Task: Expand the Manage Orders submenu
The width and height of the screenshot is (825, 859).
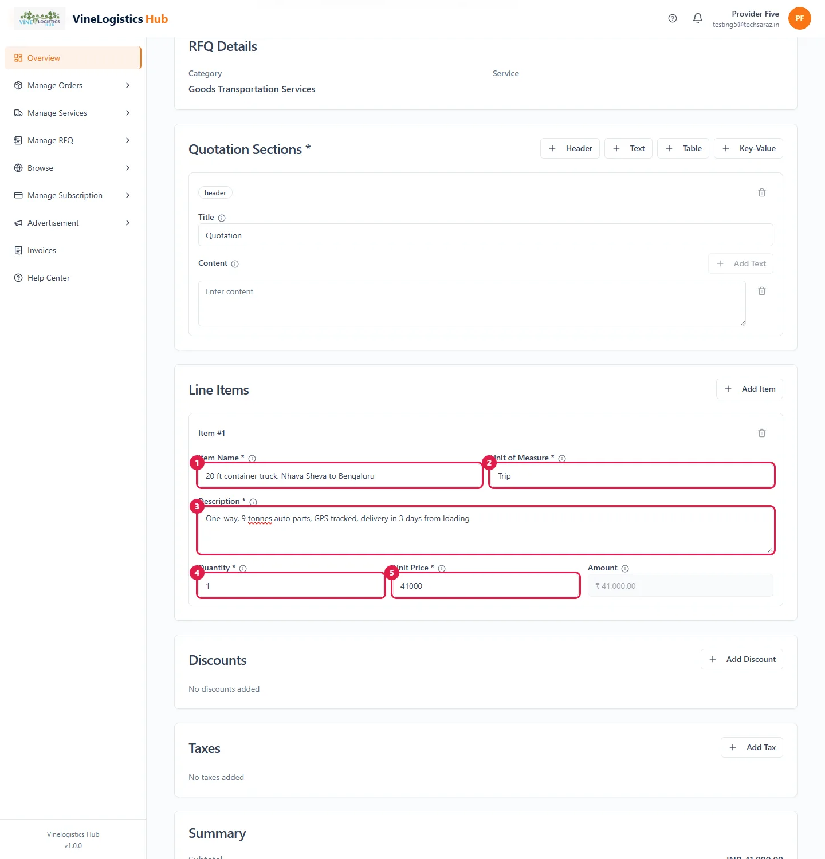Action: pos(127,85)
